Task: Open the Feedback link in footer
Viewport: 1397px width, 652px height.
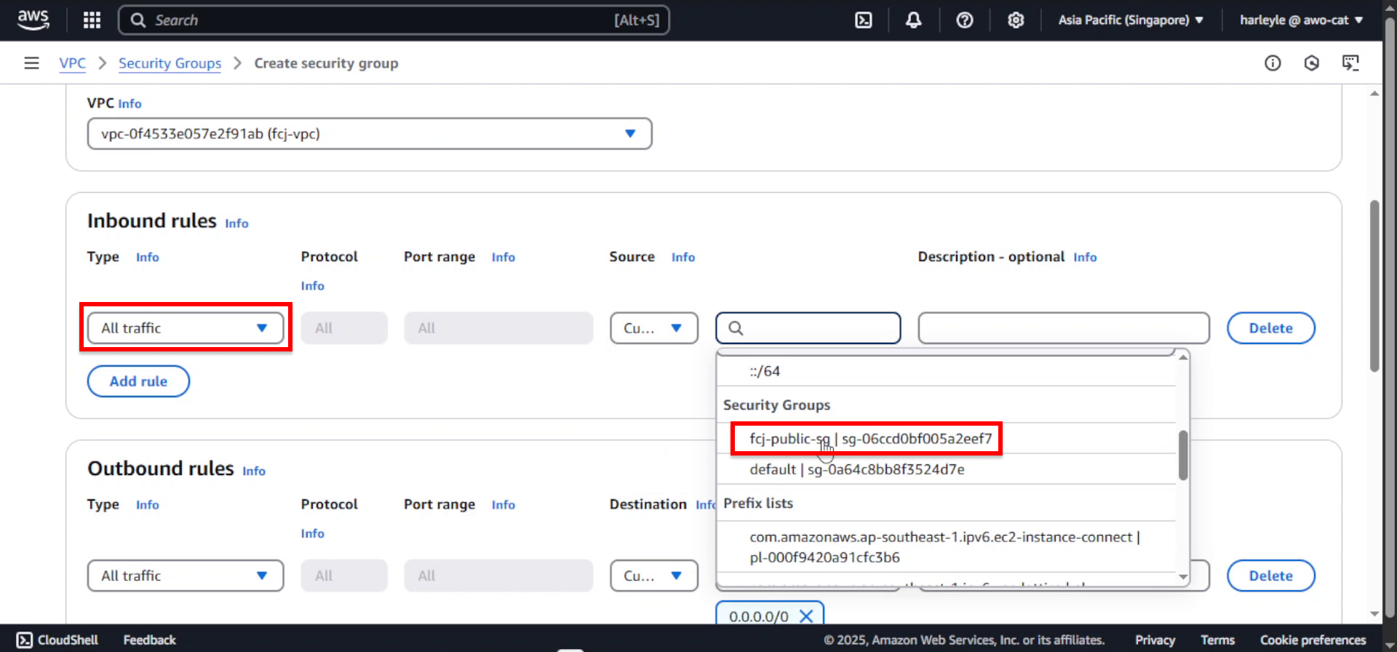Action: pos(149,640)
